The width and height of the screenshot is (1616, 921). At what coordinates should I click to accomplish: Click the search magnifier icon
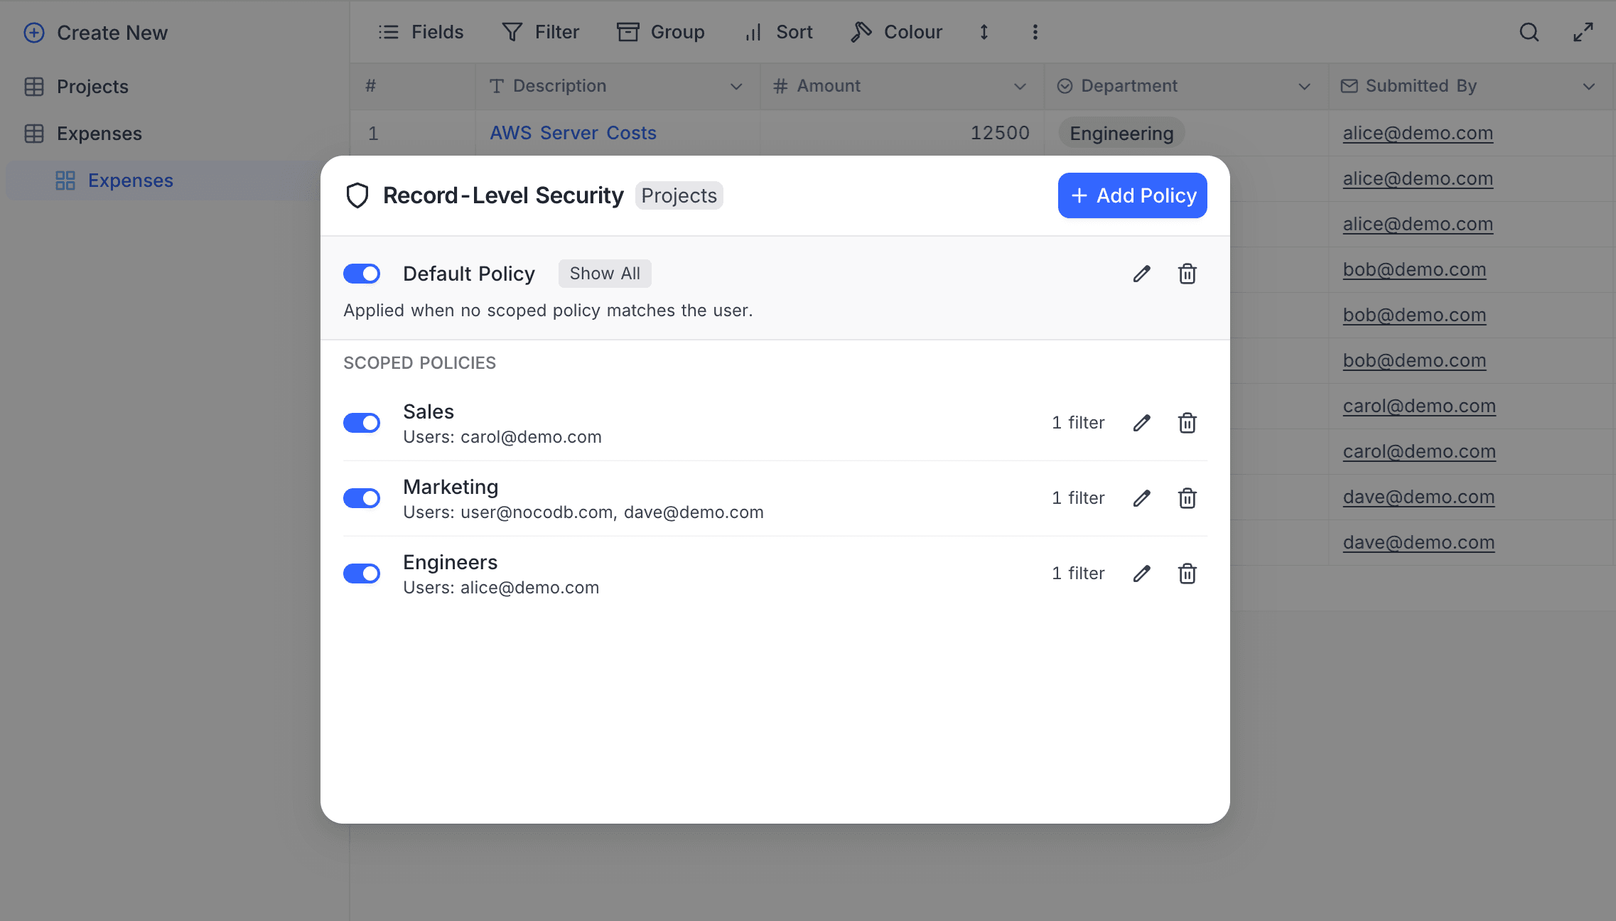[x=1529, y=32]
